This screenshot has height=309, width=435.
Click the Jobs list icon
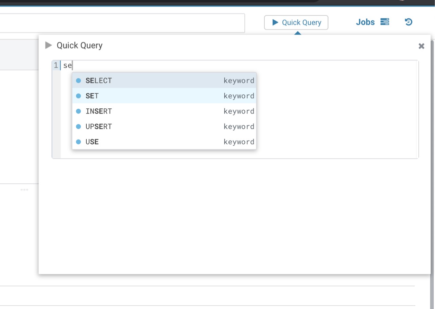click(x=385, y=22)
